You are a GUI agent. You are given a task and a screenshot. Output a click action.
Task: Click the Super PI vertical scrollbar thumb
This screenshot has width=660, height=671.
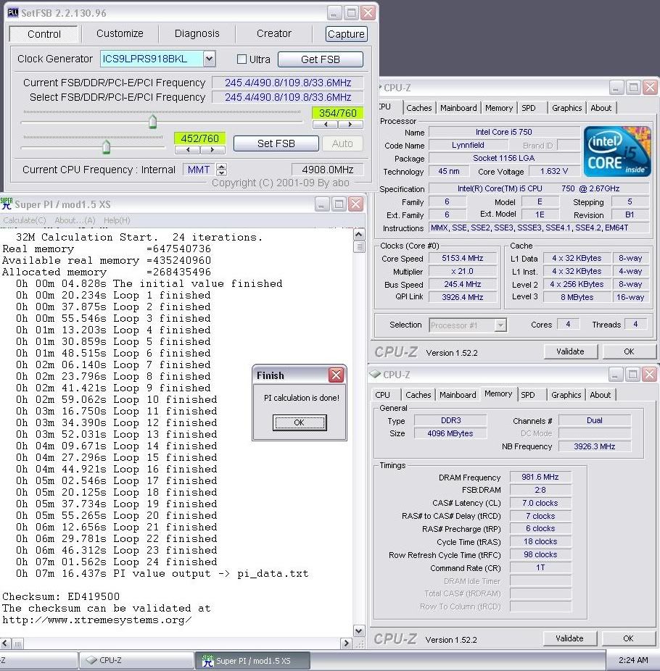(x=359, y=246)
